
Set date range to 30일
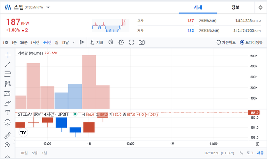point(24,153)
